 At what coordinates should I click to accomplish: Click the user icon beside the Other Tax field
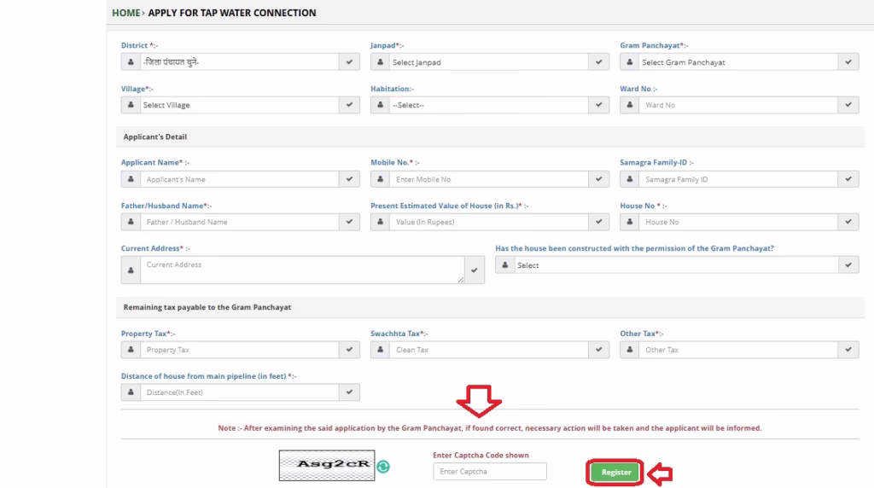tap(630, 350)
